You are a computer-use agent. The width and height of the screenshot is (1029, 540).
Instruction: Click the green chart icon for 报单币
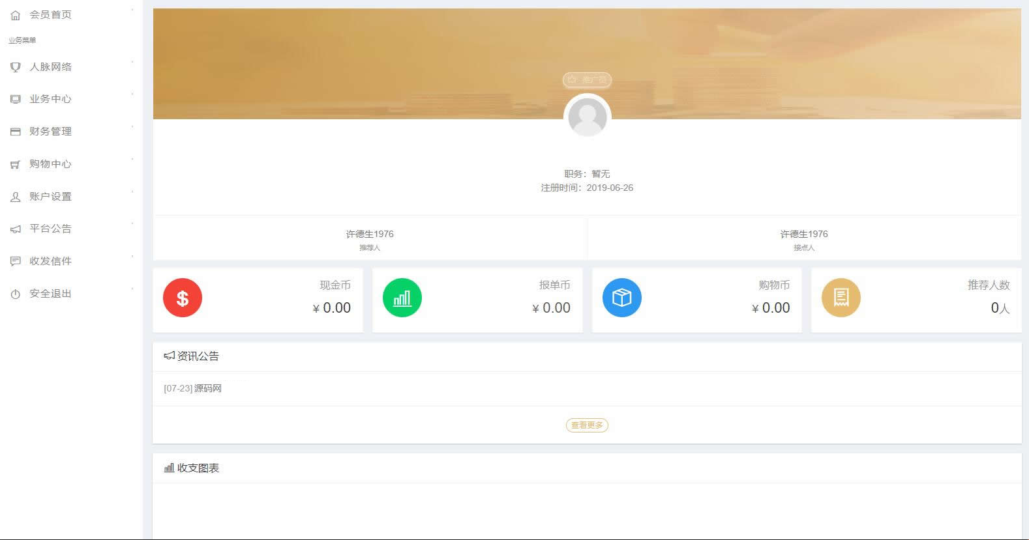[x=402, y=298]
